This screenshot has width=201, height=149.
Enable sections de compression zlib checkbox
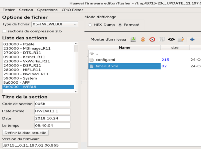click(4, 31)
